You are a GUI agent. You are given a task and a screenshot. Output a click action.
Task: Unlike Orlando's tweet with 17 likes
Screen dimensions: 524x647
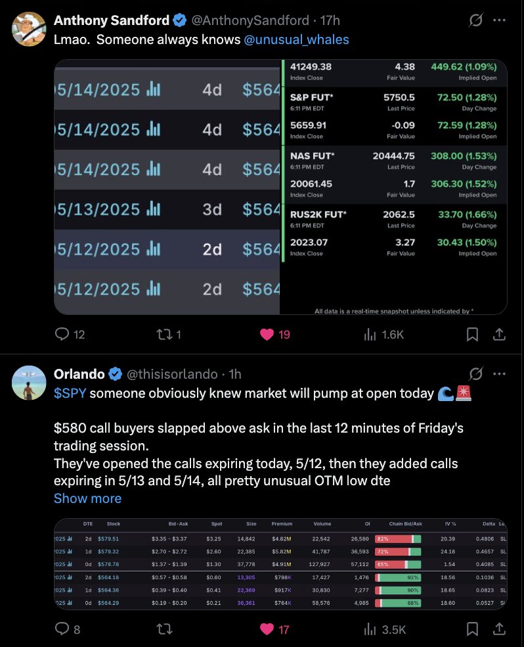point(274,629)
